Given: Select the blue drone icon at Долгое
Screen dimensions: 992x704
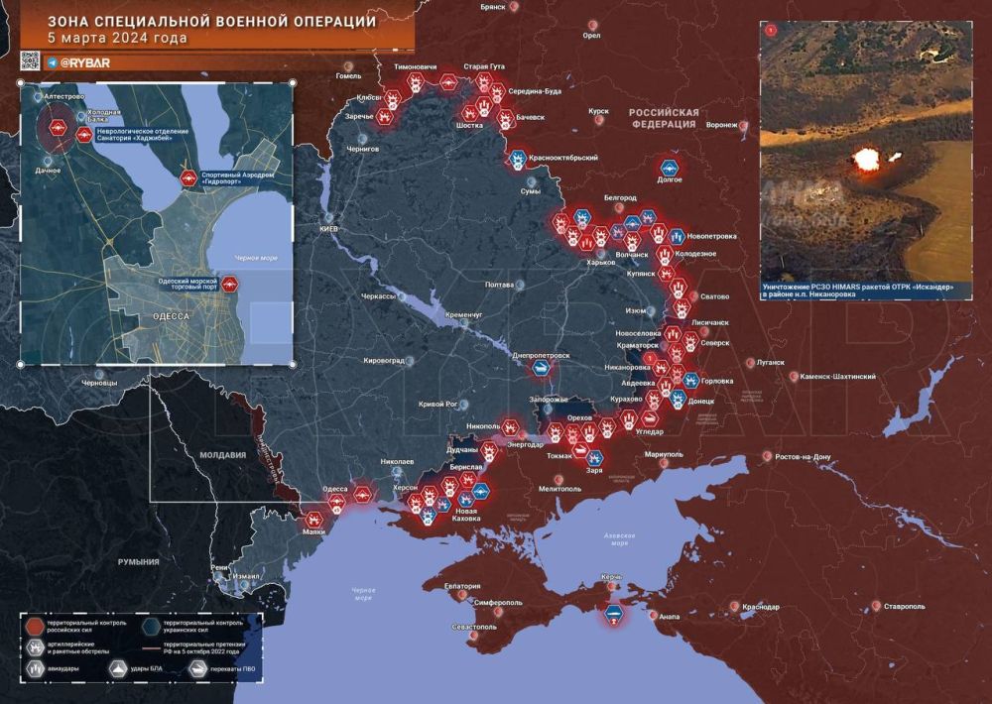Looking at the screenshot, I should point(670,169).
